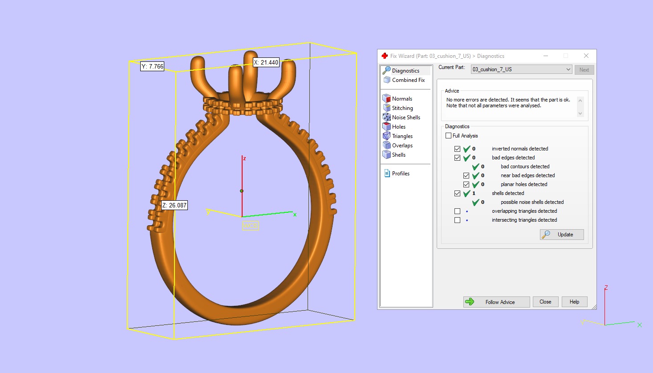Enable the intersecting triangles detected checkbox

[457, 220]
